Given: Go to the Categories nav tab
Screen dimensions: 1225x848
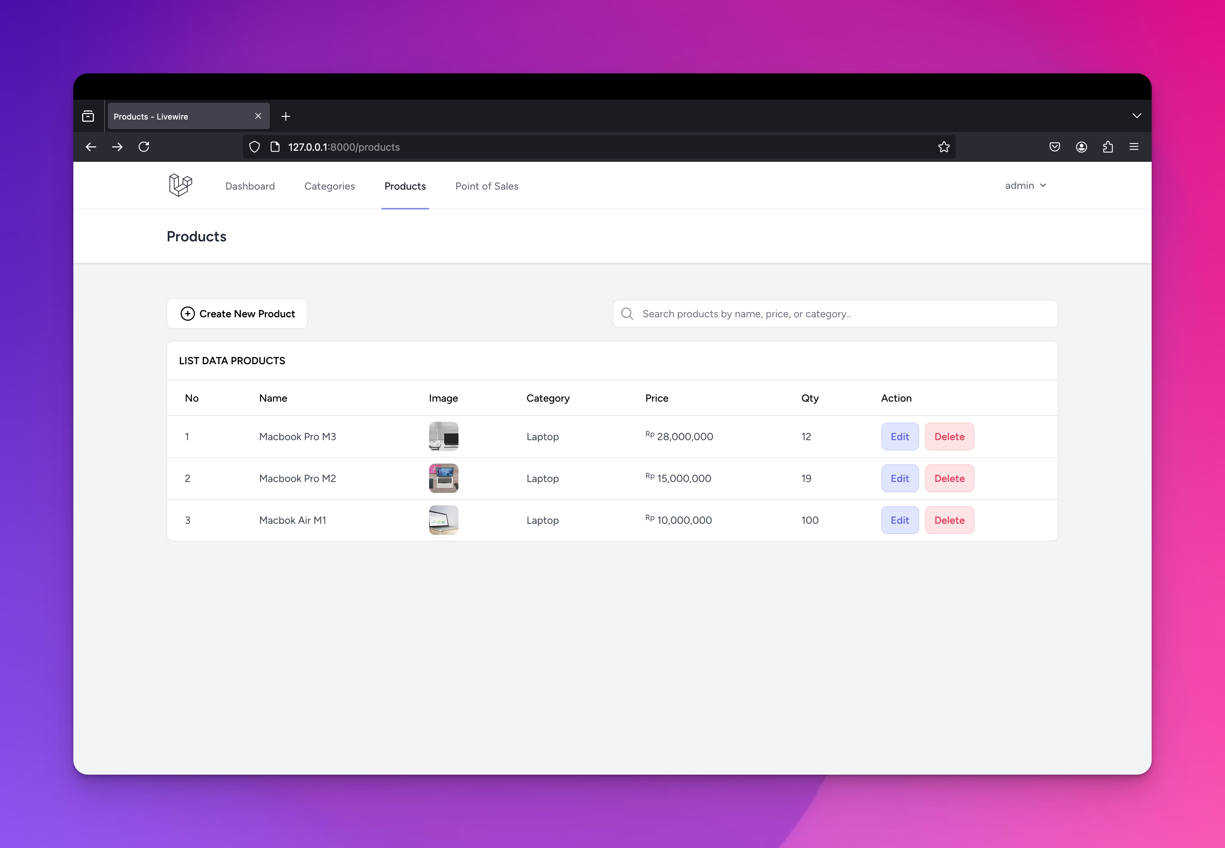Looking at the screenshot, I should point(329,186).
